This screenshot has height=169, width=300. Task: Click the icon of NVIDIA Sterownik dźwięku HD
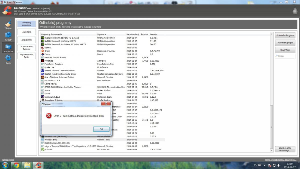(x=42, y=38)
